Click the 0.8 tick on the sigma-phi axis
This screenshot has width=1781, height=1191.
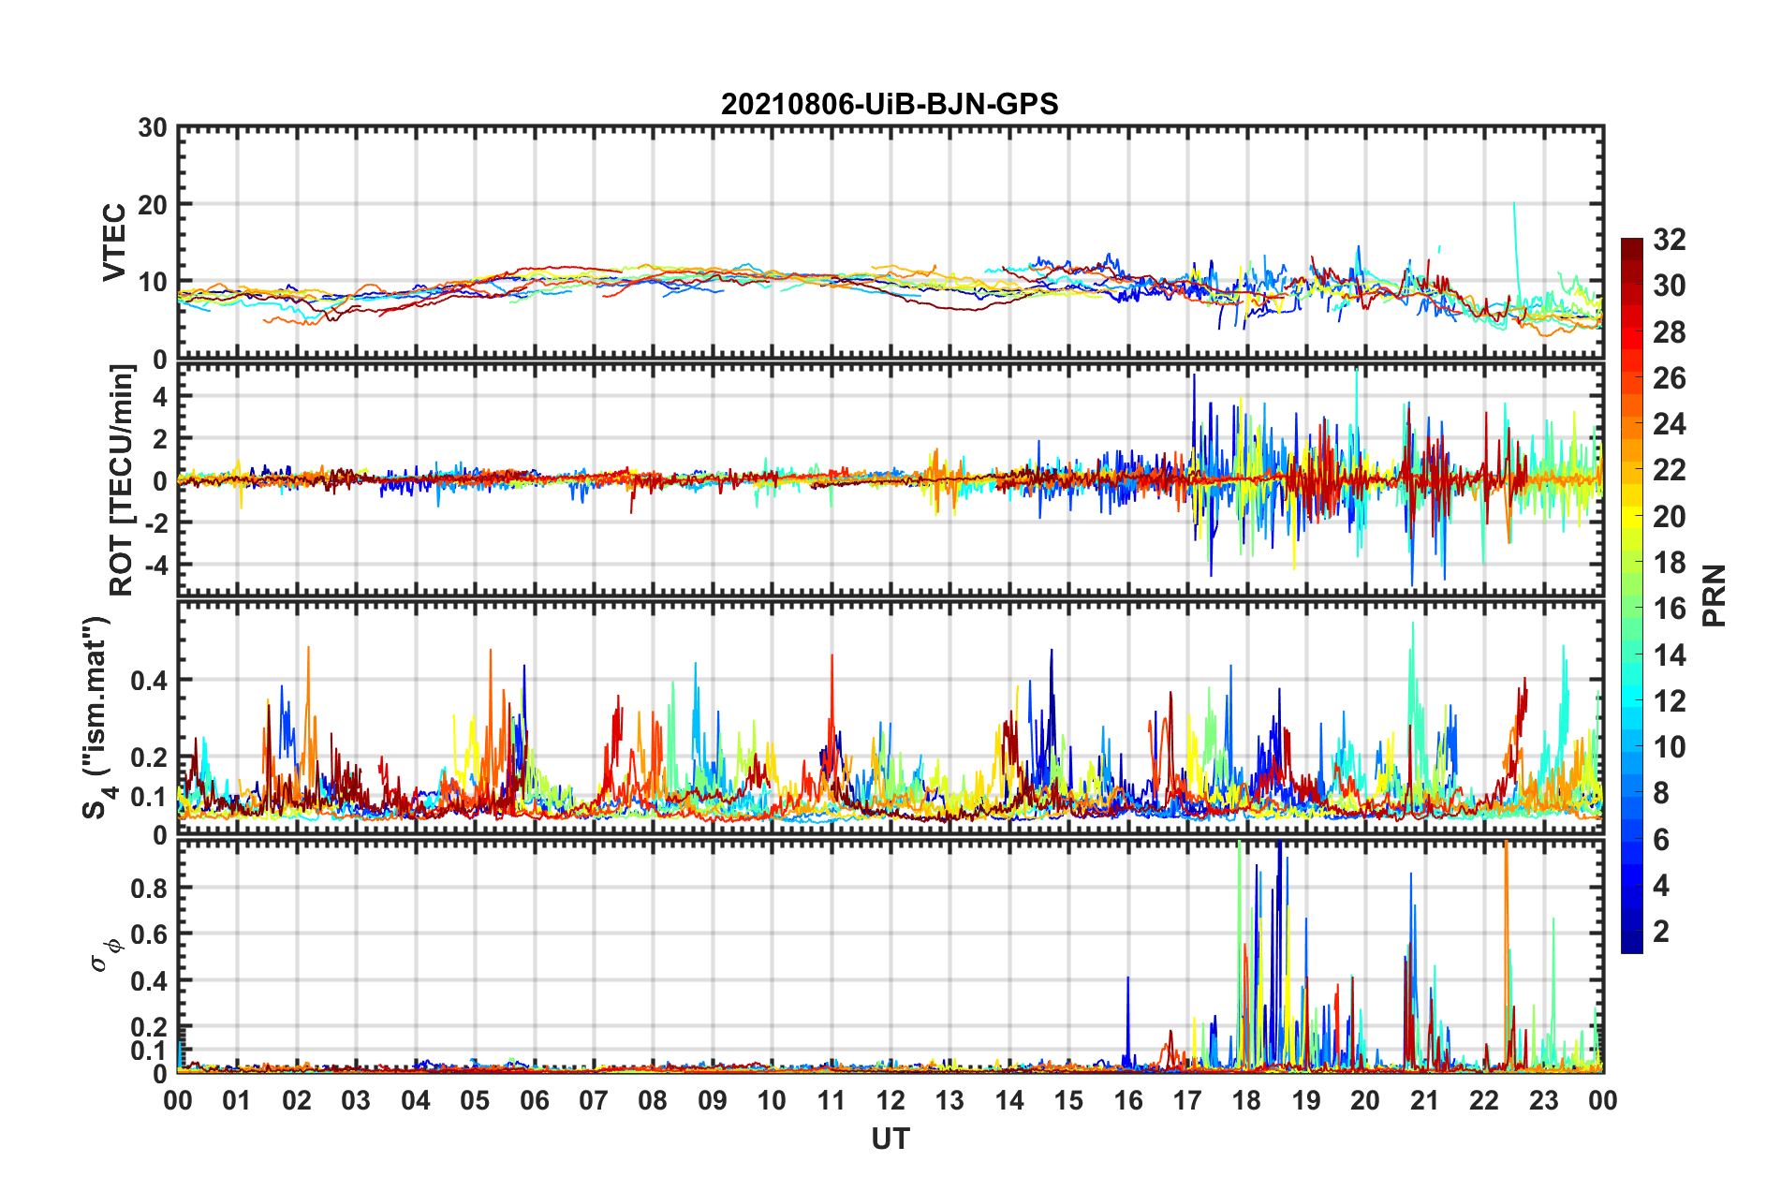[x=149, y=888]
